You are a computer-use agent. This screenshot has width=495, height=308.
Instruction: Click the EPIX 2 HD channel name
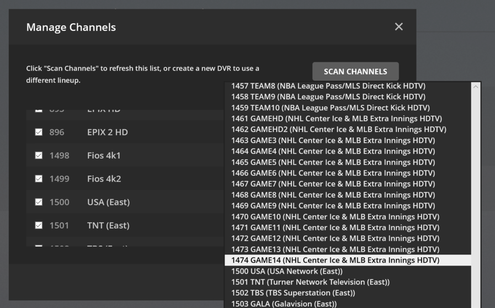pos(108,132)
